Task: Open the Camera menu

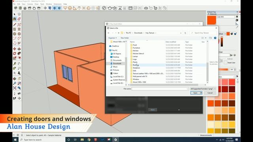Action: (30, 4)
